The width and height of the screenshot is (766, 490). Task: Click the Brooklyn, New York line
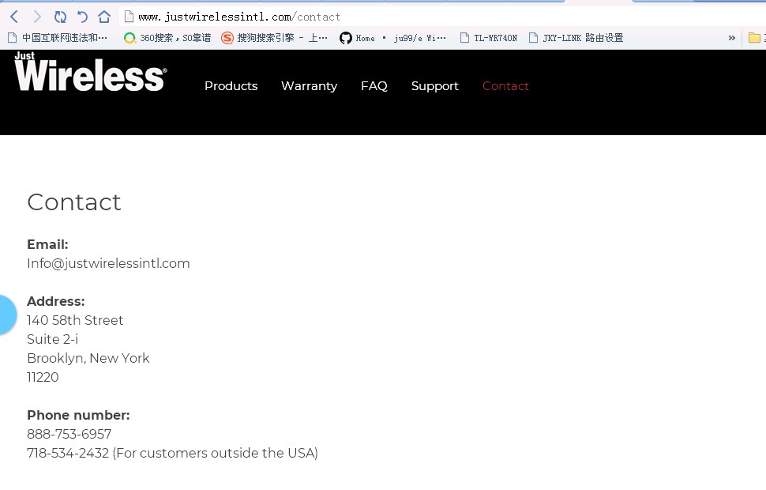[88, 358]
